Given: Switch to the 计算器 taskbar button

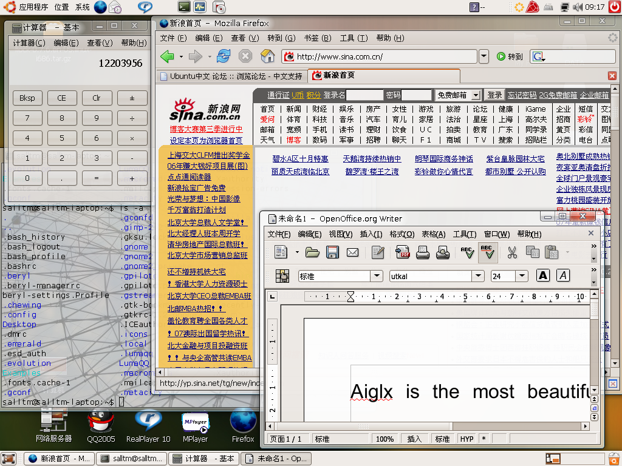Looking at the screenshot, I should (x=204, y=459).
